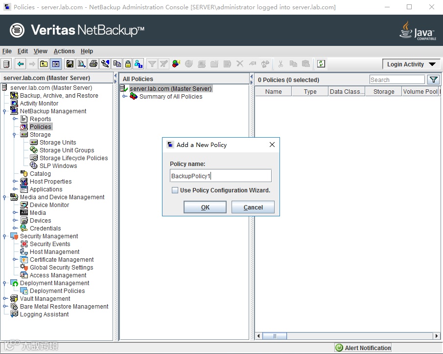Click the Type column header
This screenshot has height=354, width=443.
(x=310, y=92)
